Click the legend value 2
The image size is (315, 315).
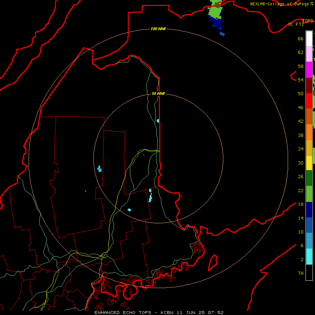[x=302, y=260]
